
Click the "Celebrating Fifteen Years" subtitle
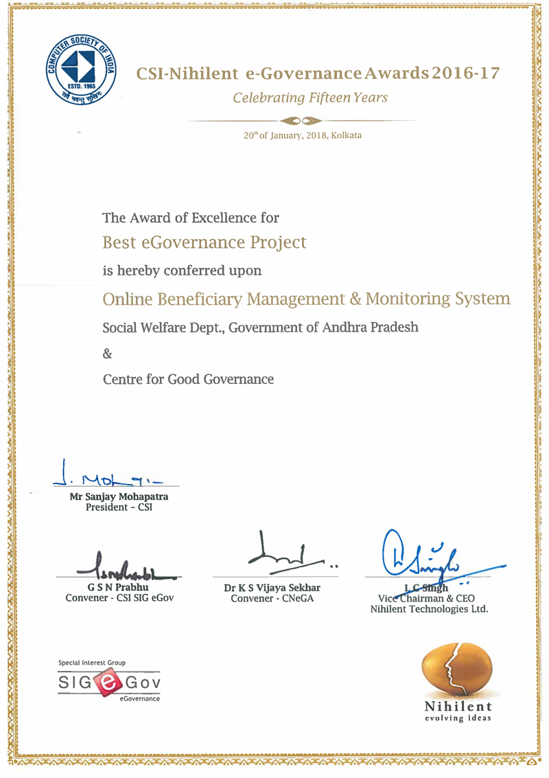(x=310, y=98)
